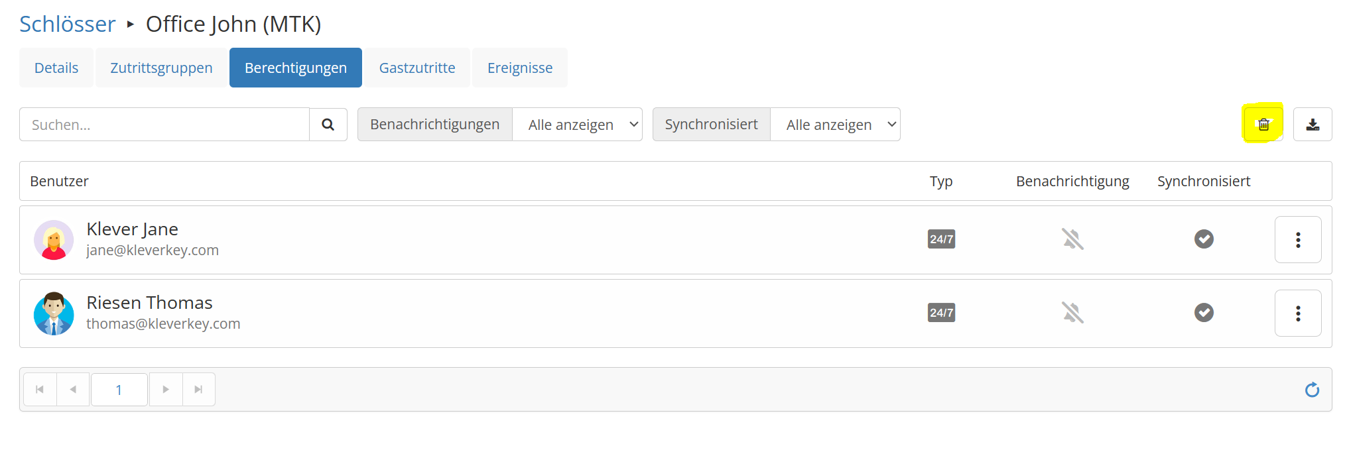Select page number 1
Viewport: 1347px width, 450px height.
(x=119, y=390)
